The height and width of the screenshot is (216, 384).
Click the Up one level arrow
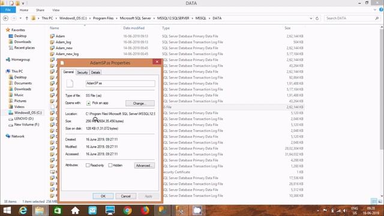pos(26,18)
